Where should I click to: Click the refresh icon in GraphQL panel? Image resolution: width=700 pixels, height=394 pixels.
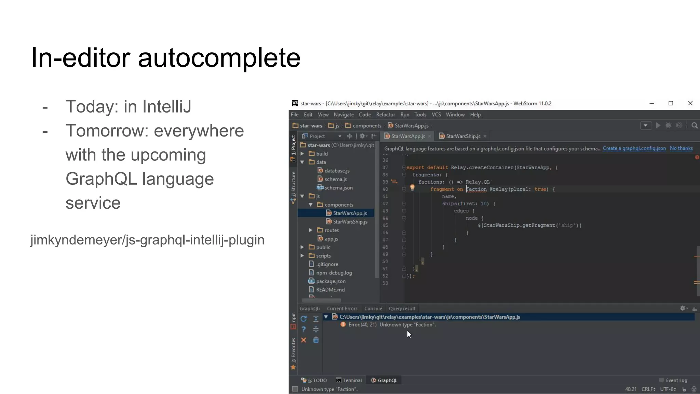304,319
